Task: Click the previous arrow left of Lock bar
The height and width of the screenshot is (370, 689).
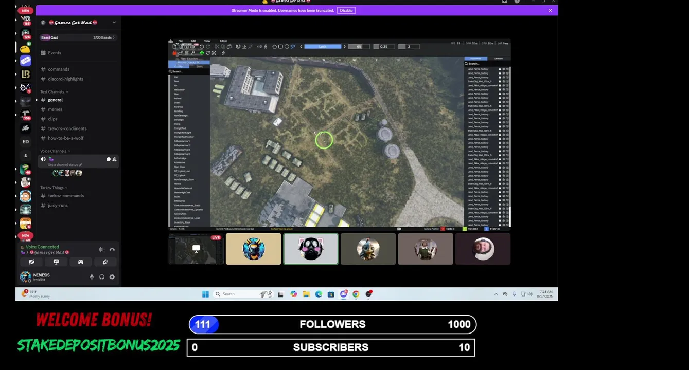Action: [x=301, y=46]
